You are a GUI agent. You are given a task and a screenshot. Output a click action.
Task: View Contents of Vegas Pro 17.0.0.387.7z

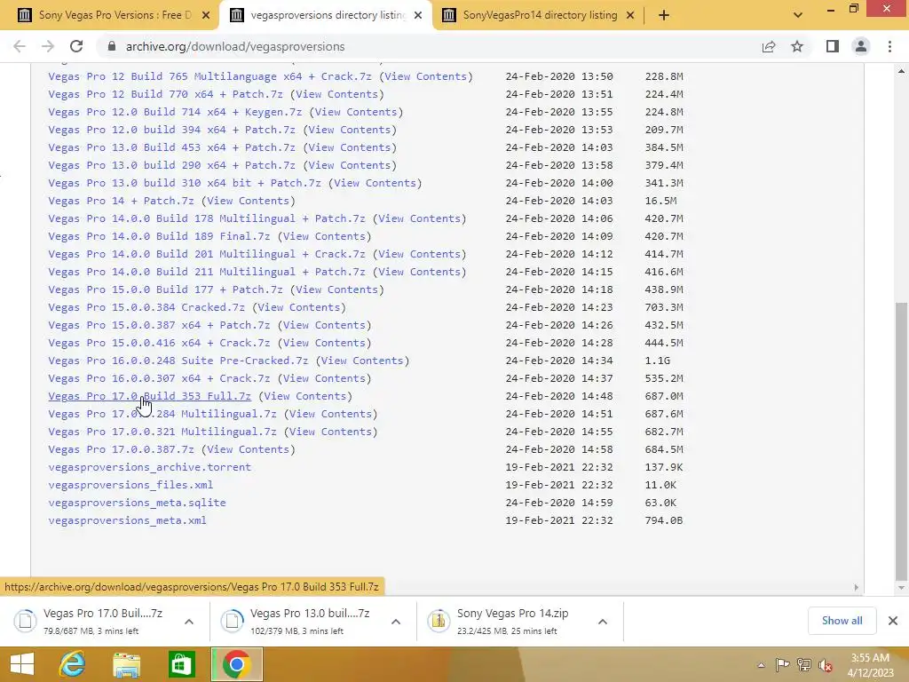pos(248,449)
